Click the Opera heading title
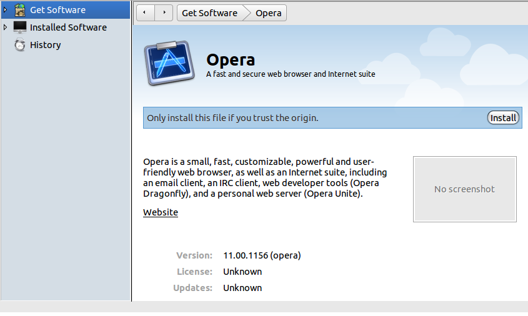Viewport: 528px width, 316px height. point(231,60)
